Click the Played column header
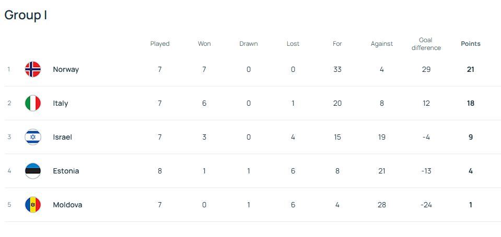 [160, 44]
